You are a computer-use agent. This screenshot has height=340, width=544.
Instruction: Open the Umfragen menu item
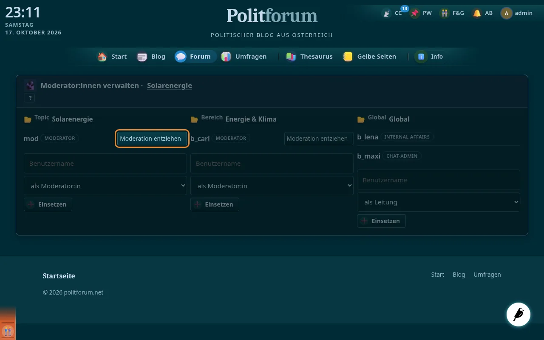click(x=244, y=57)
